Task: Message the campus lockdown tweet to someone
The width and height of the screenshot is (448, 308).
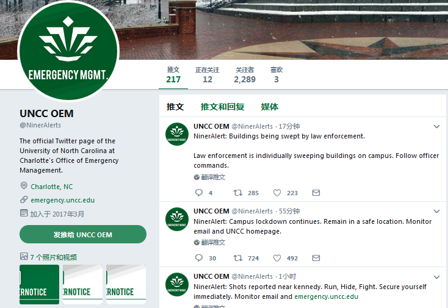Action: click(x=316, y=258)
